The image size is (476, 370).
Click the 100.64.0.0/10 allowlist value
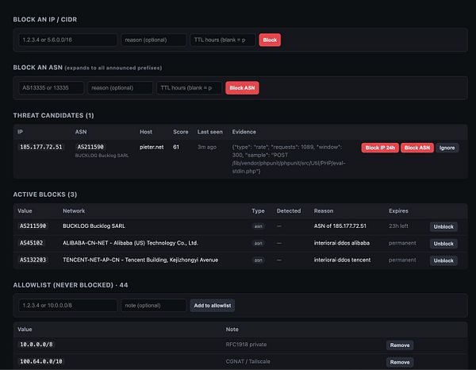click(41, 361)
